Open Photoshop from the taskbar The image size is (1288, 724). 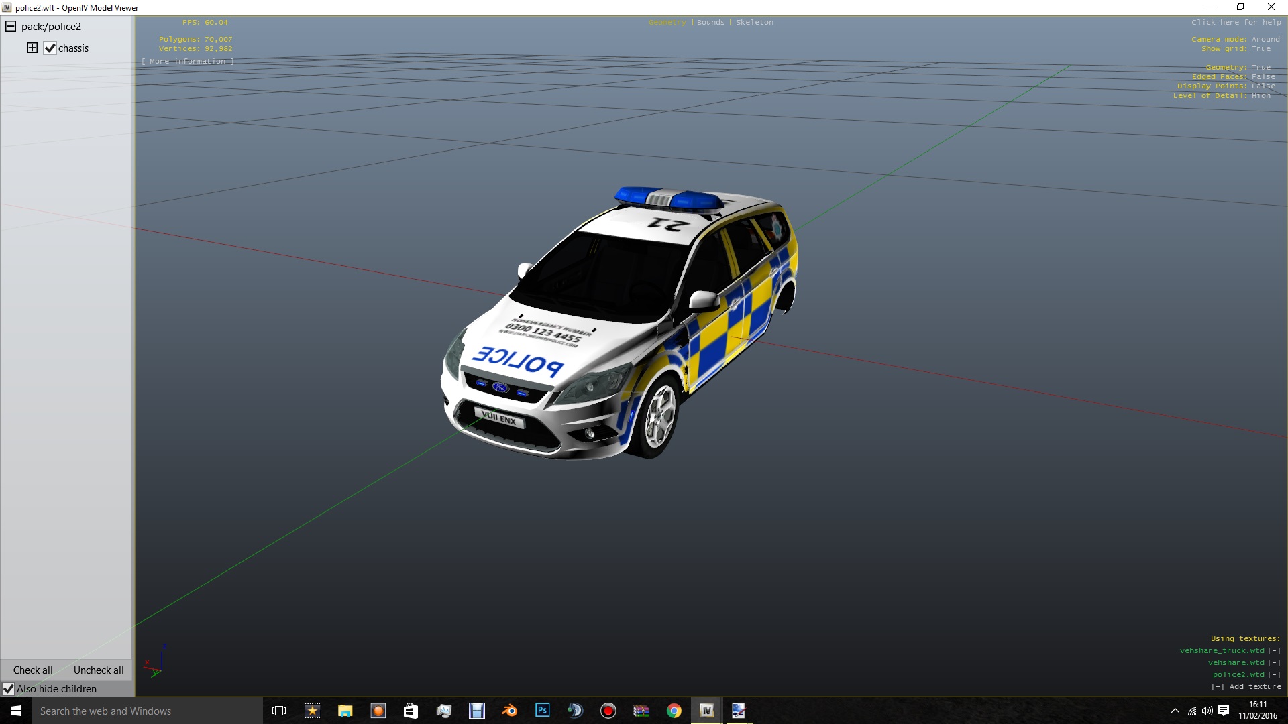coord(543,711)
